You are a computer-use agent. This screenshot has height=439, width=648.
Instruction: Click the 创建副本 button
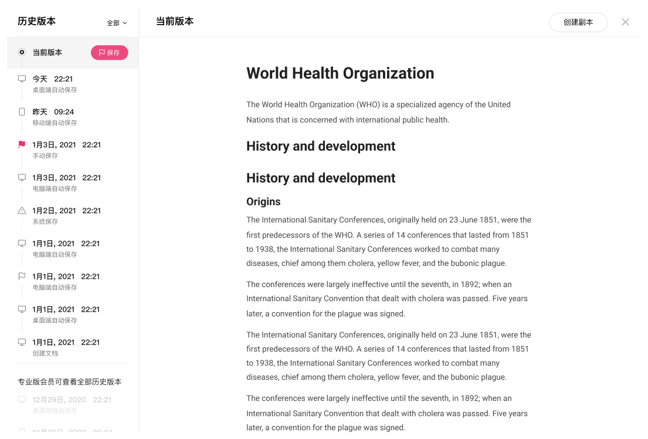pos(578,22)
